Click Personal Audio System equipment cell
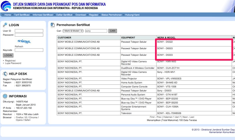The height and width of the screenshot is (140, 235). coord(138,95)
